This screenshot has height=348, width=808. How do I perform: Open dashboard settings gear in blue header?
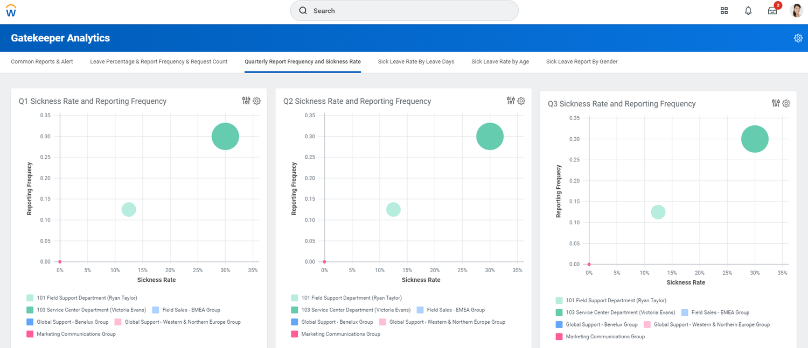[798, 38]
